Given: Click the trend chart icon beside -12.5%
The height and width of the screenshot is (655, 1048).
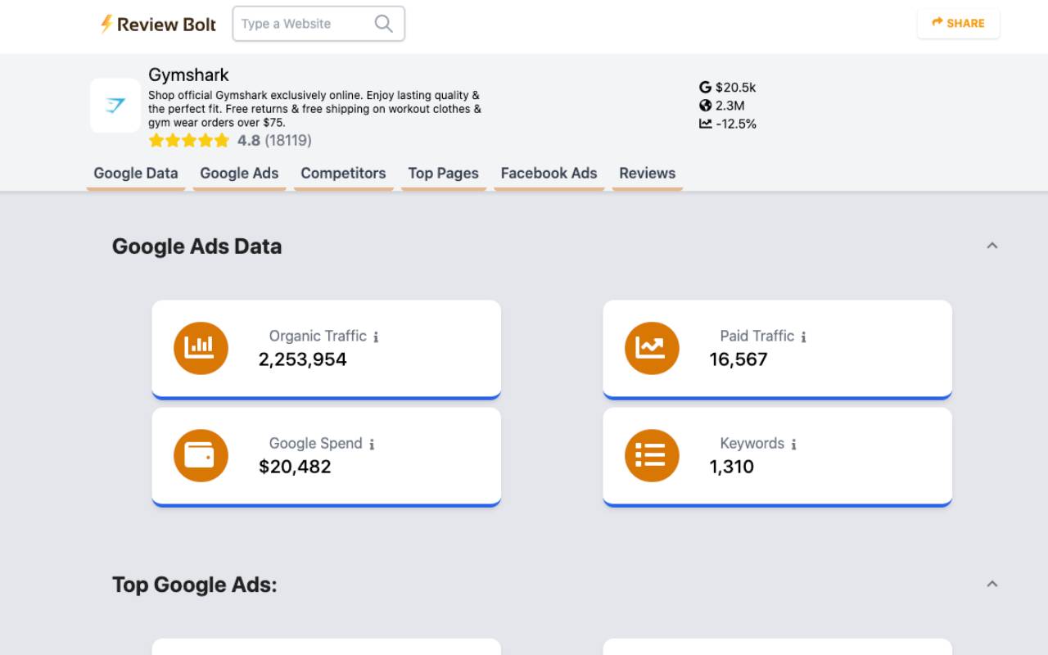Looking at the screenshot, I should 705,124.
